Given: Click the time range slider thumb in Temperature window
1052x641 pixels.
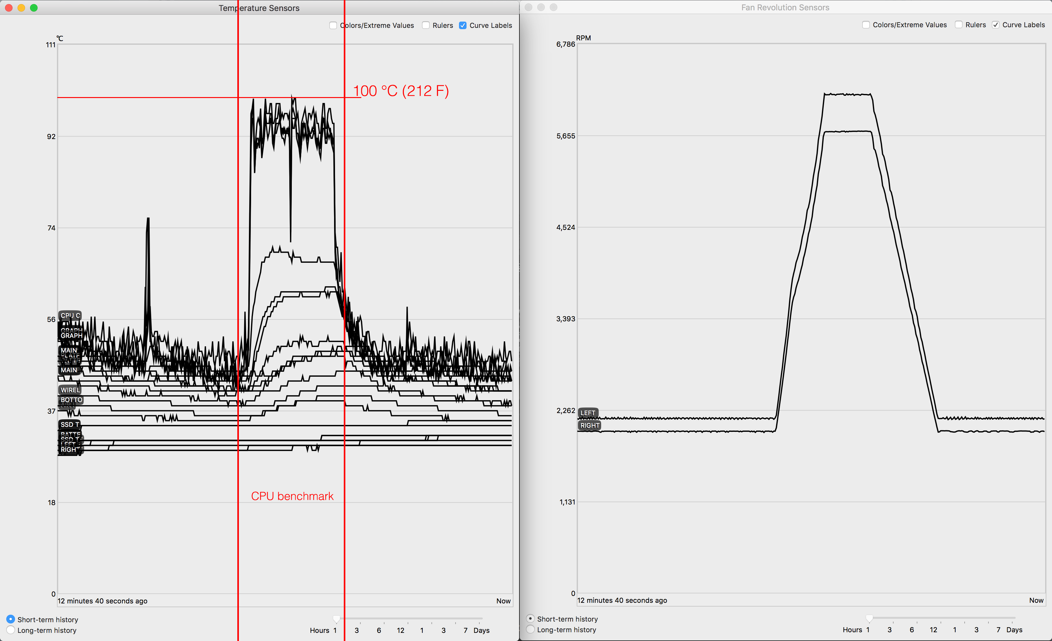Looking at the screenshot, I should click(337, 619).
